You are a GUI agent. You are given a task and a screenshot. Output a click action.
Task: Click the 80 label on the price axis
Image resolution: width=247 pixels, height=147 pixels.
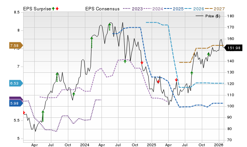(230, 129)
